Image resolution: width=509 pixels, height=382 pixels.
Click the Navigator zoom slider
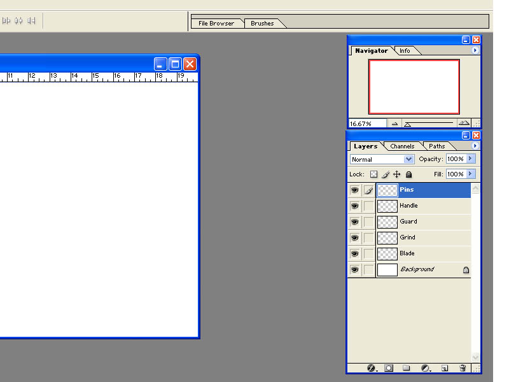[x=429, y=124]
